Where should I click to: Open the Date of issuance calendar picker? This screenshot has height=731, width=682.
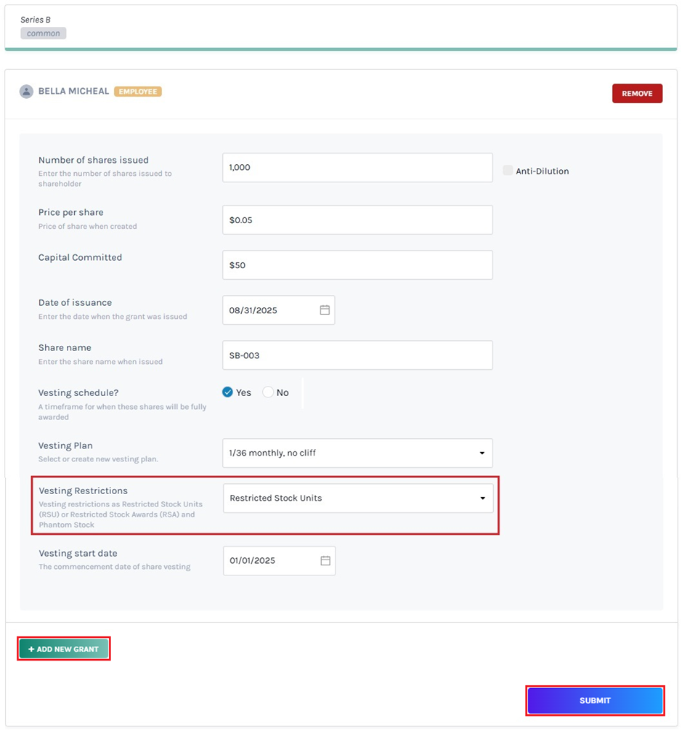pyautogui.click(x=324, y=310)
